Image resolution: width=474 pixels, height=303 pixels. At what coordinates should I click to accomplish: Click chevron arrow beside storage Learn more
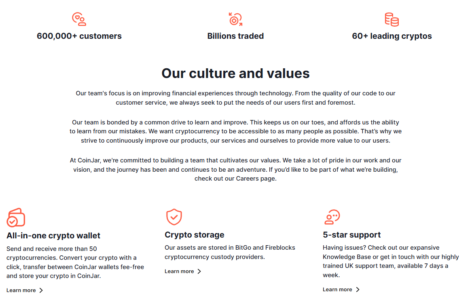click(x=199, y=271)
